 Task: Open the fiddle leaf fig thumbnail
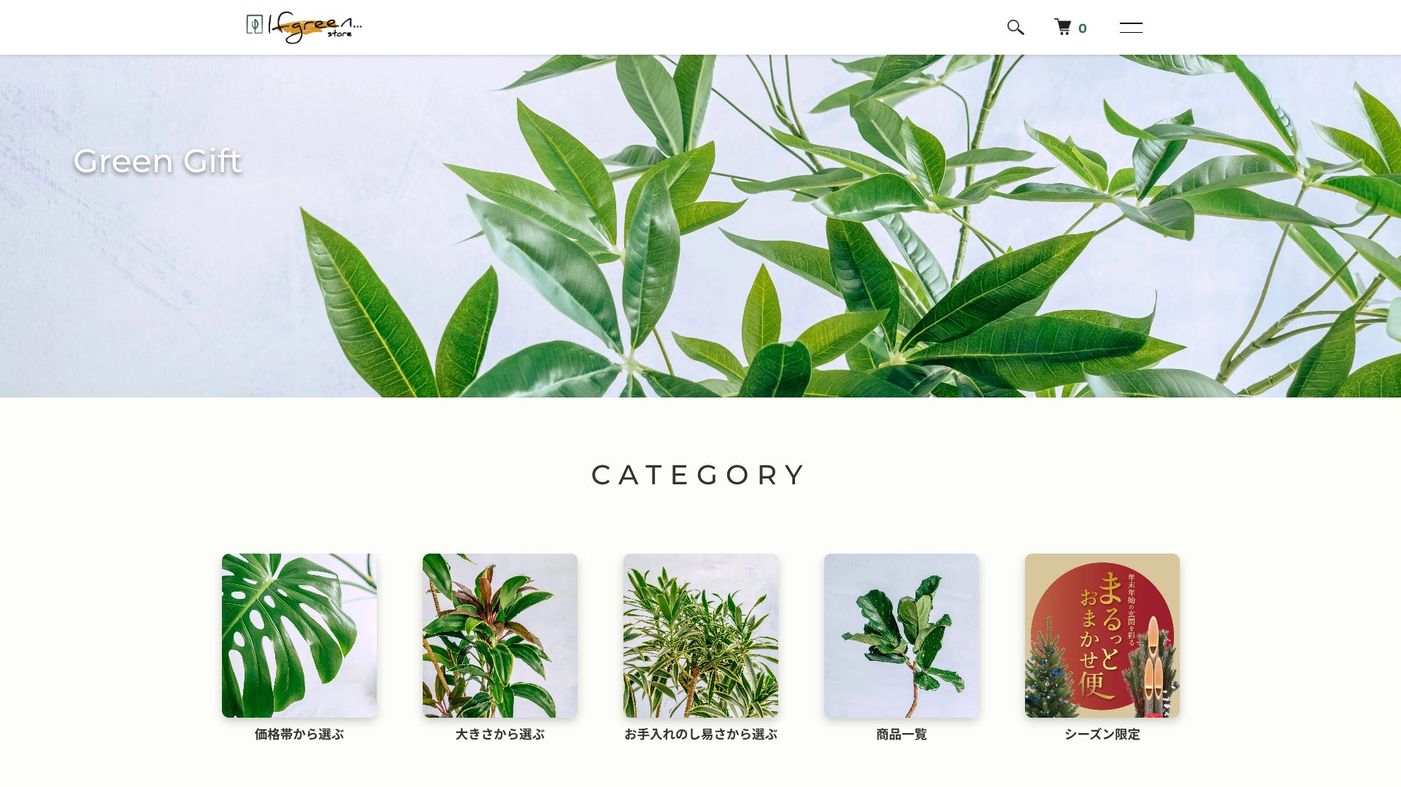[x=902, y=635]
